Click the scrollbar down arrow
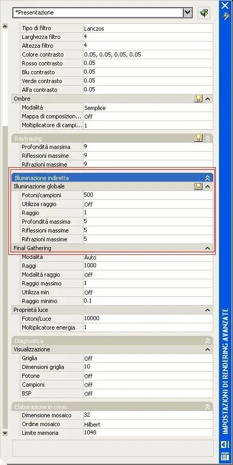 click(5, 433)
